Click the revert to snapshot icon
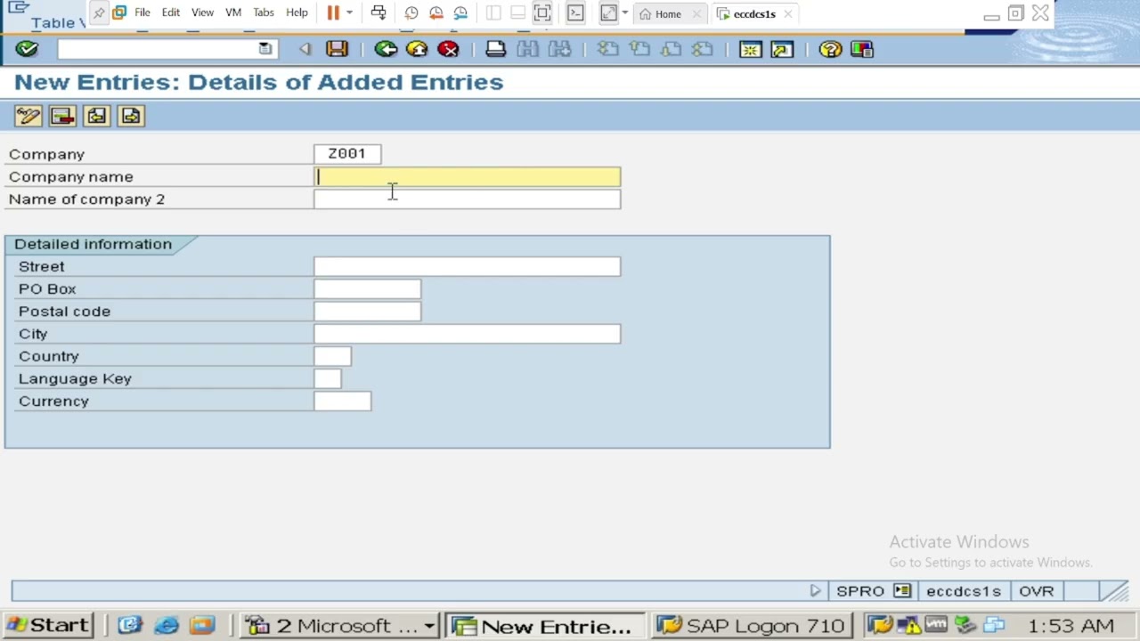Screen dimensions: 1140x641 [436, 13]
